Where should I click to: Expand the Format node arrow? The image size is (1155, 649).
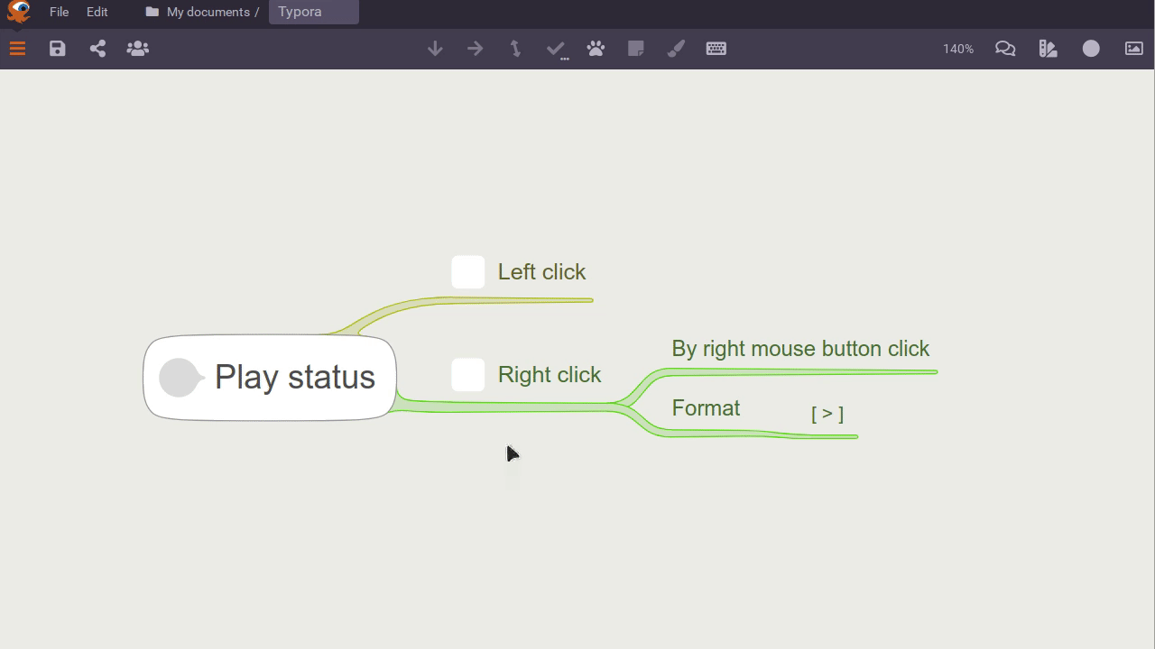pyautogui.click(x=827, y=412)
